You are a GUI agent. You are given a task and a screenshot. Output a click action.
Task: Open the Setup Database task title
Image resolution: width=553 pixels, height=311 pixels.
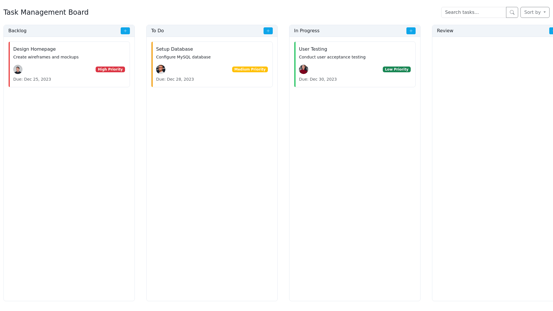[x=174, y=49]
